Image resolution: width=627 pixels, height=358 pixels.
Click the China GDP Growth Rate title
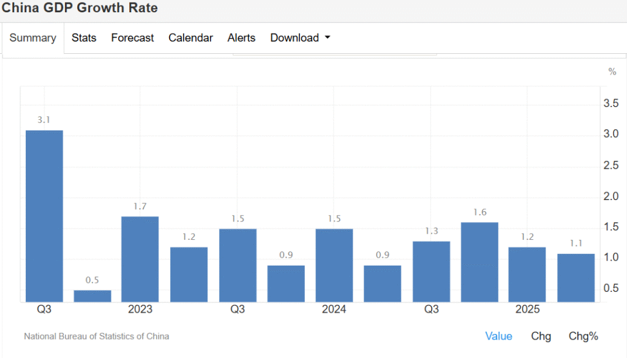[x=79, y=8]
